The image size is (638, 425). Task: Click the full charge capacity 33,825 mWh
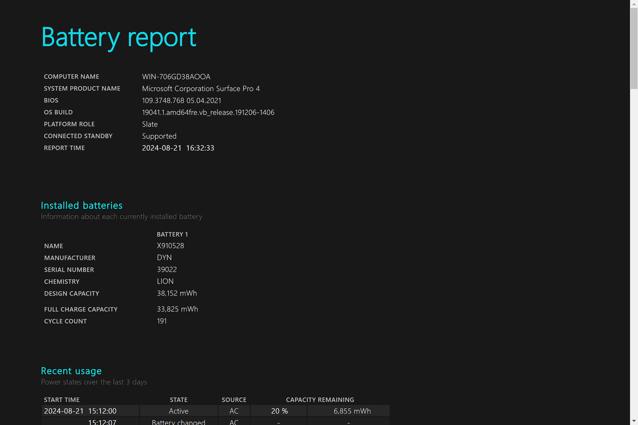tap(177, 309)
